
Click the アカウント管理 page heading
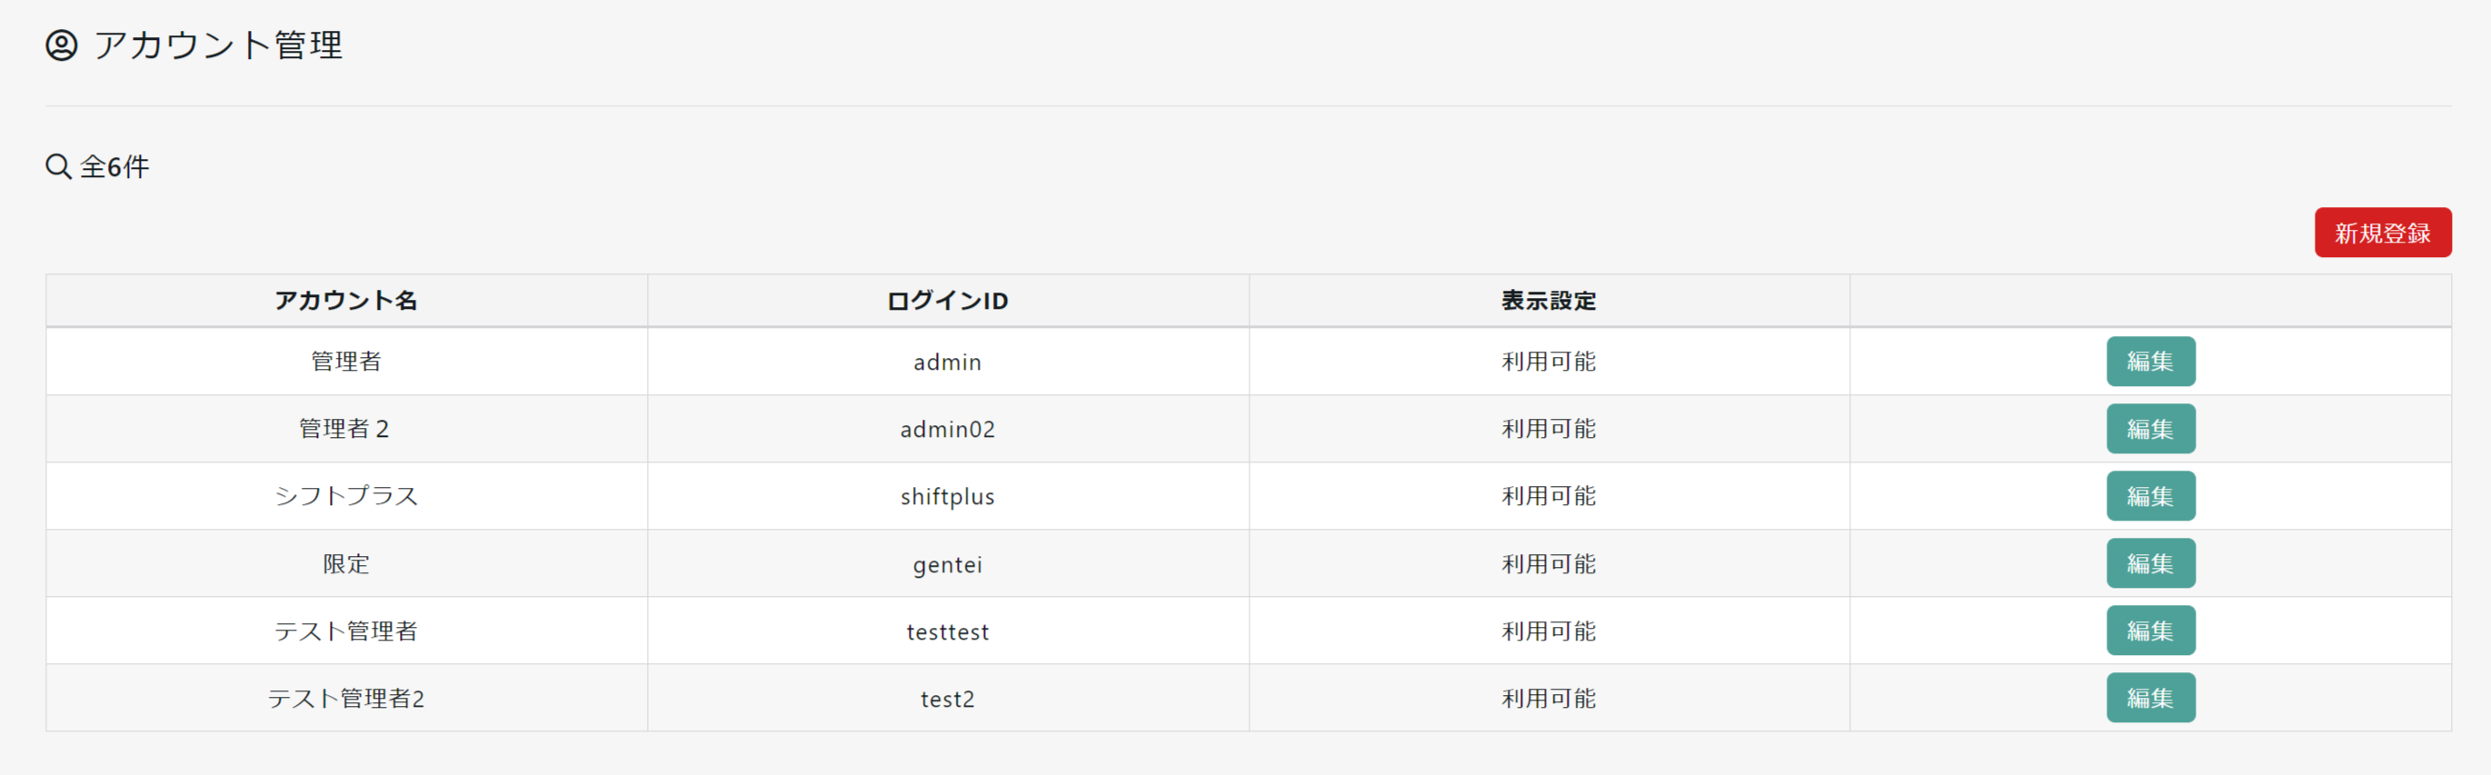pyautogui.click(x=217, y=45)
